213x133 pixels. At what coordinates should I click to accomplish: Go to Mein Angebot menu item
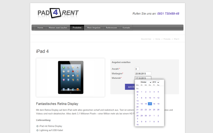click(x=94, y=28)
